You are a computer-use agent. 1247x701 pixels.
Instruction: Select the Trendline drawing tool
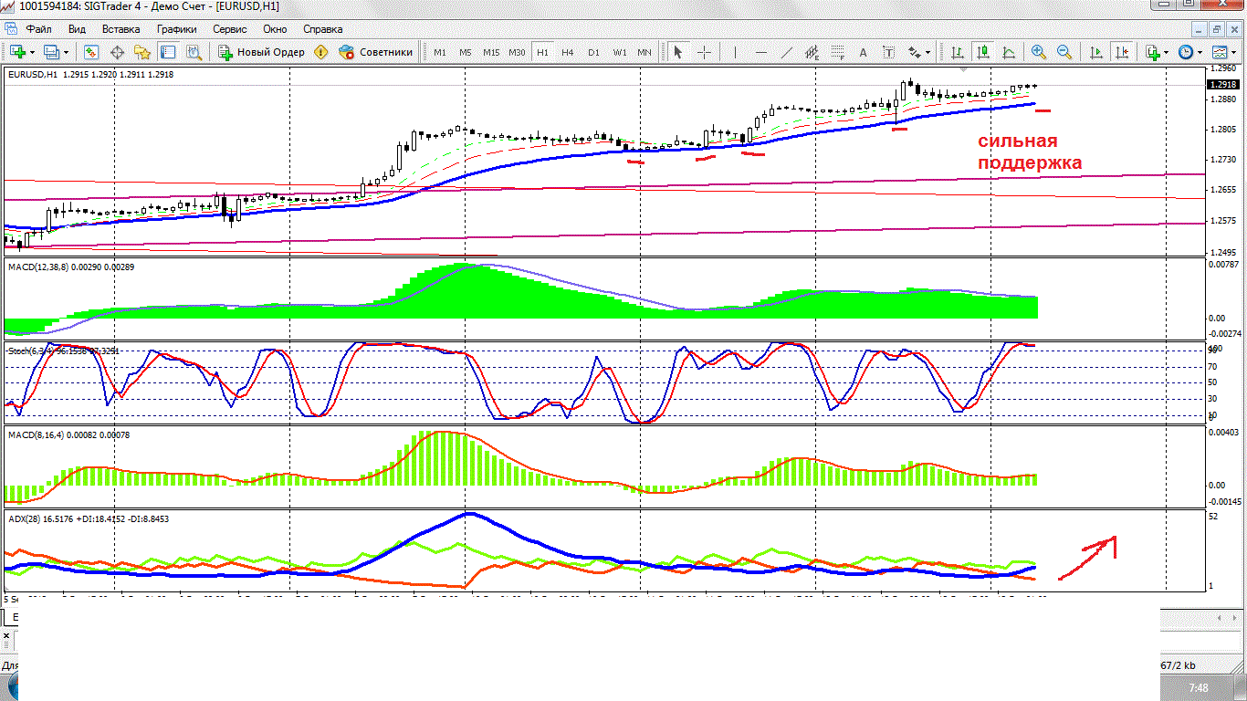tap(787, 52)
